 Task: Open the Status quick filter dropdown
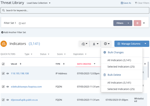point(44,54)
